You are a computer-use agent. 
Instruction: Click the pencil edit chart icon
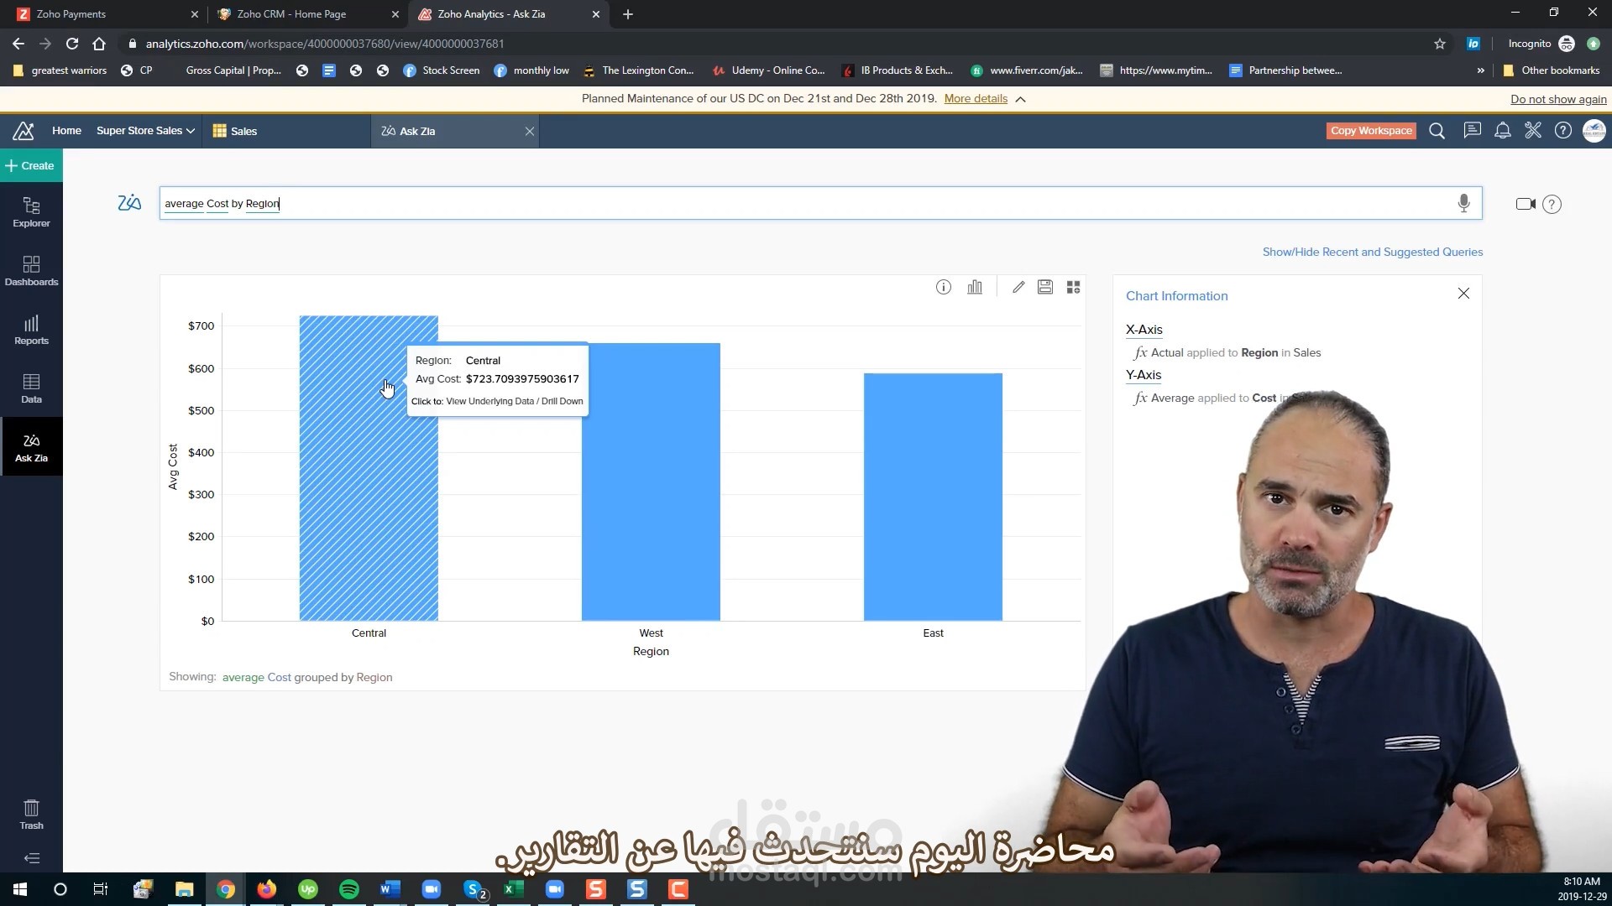1018,287
